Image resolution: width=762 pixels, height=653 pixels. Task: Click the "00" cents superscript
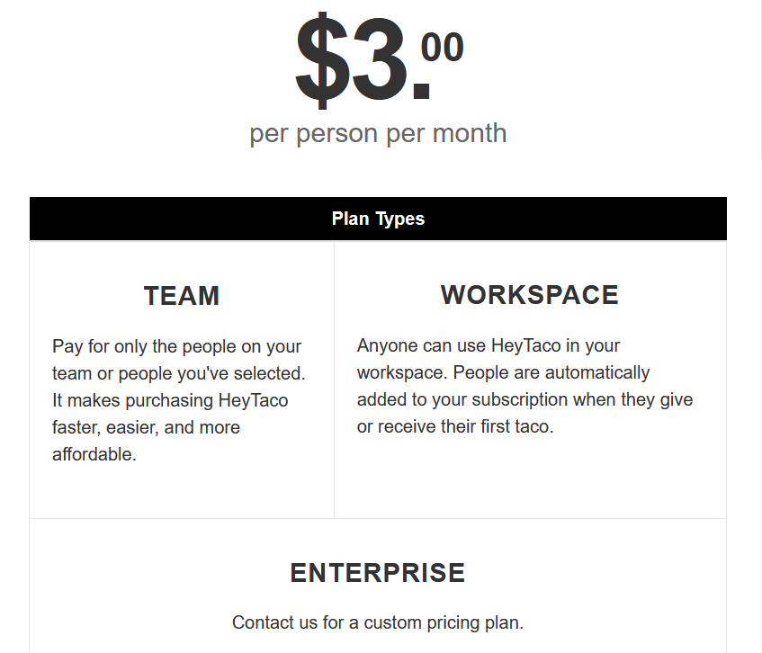[442, 48]
